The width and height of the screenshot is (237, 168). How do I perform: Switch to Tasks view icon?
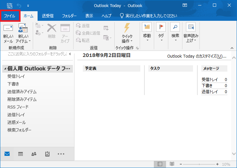(47, 154)
